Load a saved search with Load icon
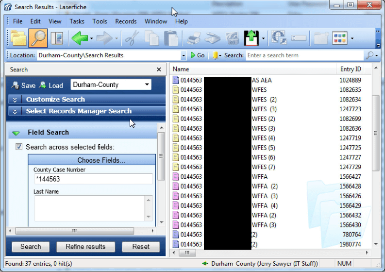 (x=51, y=85)
